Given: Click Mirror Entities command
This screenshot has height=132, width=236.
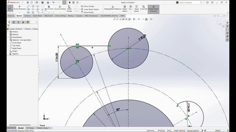Looking at the screenshot, I should pyautogui.click(x=88, y=7).
